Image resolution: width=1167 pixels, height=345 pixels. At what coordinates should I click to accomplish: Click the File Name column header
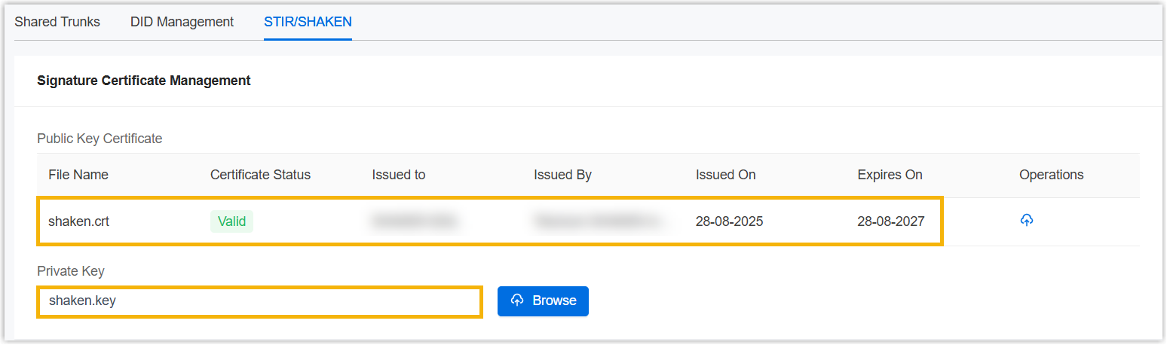pyautogui.click(x=78, y=175)
